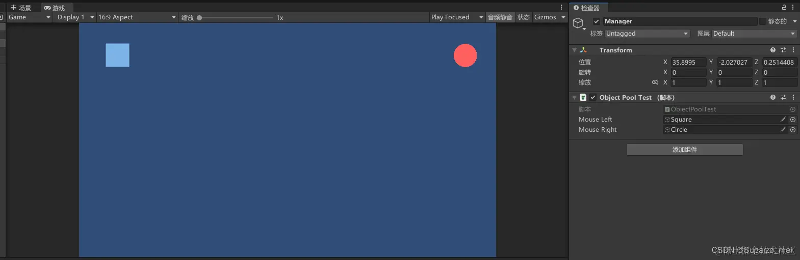The height and width of the screenshot is (260, 800).
Task: Click the 位置 position label
Action: [585, 62]
